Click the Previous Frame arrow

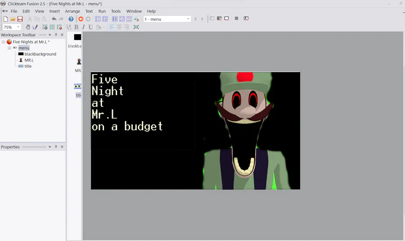[195, 19]
